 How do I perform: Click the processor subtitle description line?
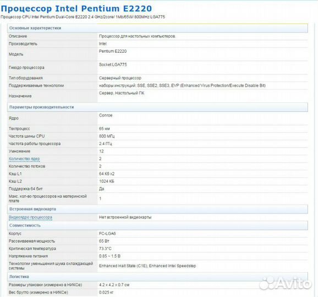pos(83,17)
